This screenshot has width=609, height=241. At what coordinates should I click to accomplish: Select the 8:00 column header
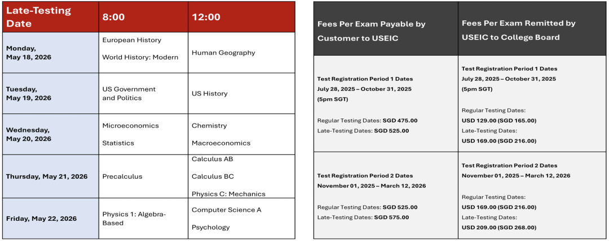pyautogui.click(x=143, y=17)
